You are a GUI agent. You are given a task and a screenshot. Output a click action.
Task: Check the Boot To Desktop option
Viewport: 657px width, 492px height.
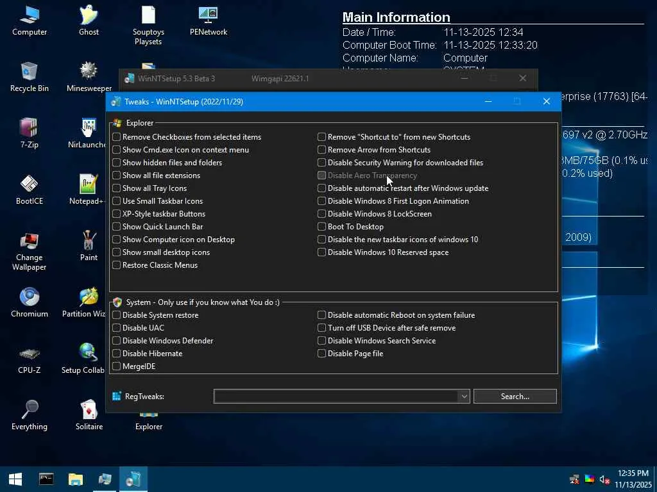322,227
